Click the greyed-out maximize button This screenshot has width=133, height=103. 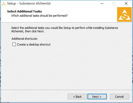coord(114,3)
